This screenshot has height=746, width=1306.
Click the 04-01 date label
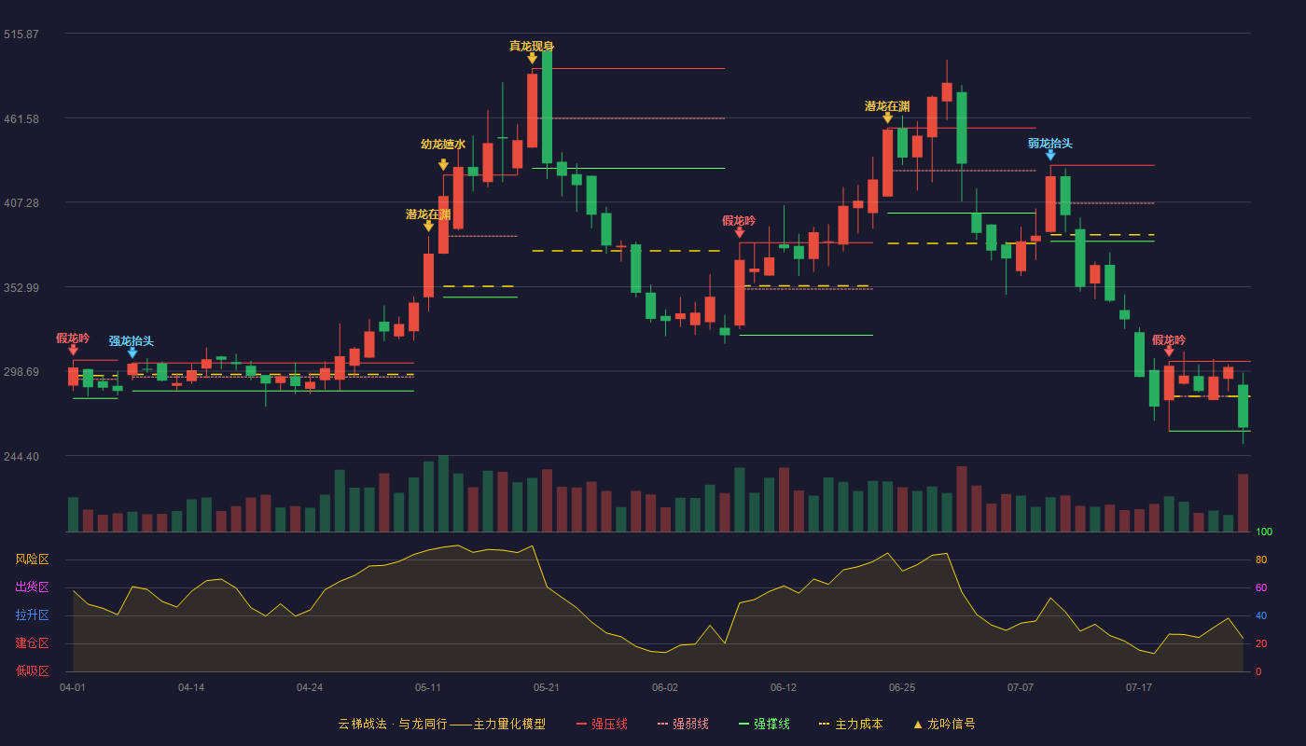coord(73,687)
